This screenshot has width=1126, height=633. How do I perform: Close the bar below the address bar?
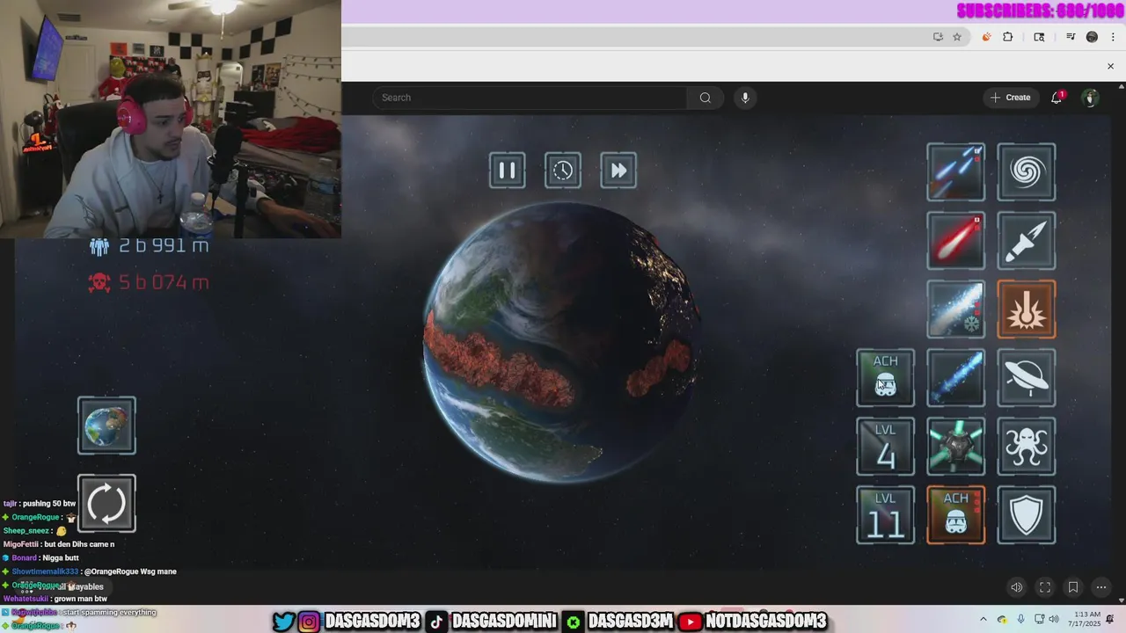pyautogui.click(x=1110, y=66)
